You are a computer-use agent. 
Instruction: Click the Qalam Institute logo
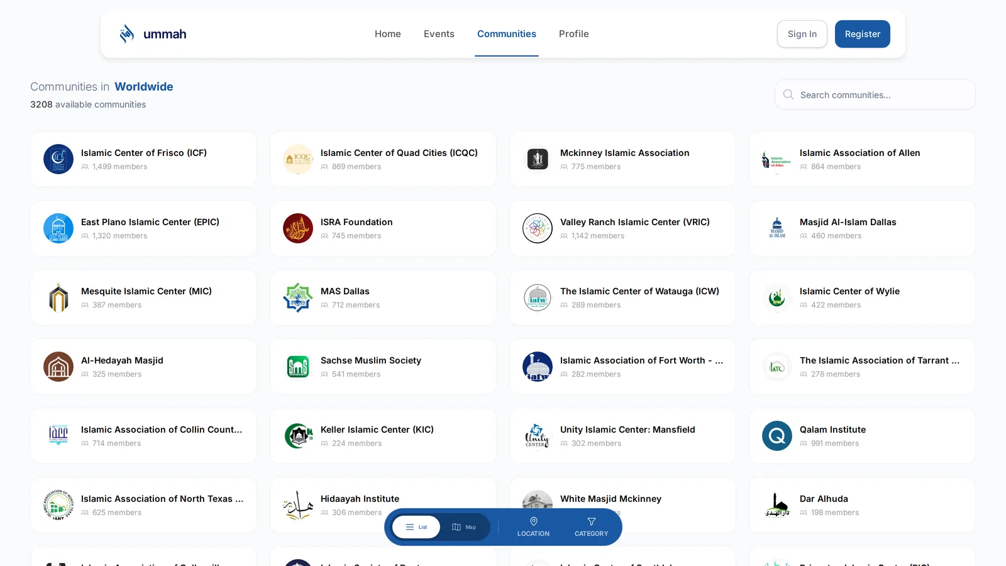point(777,436)
